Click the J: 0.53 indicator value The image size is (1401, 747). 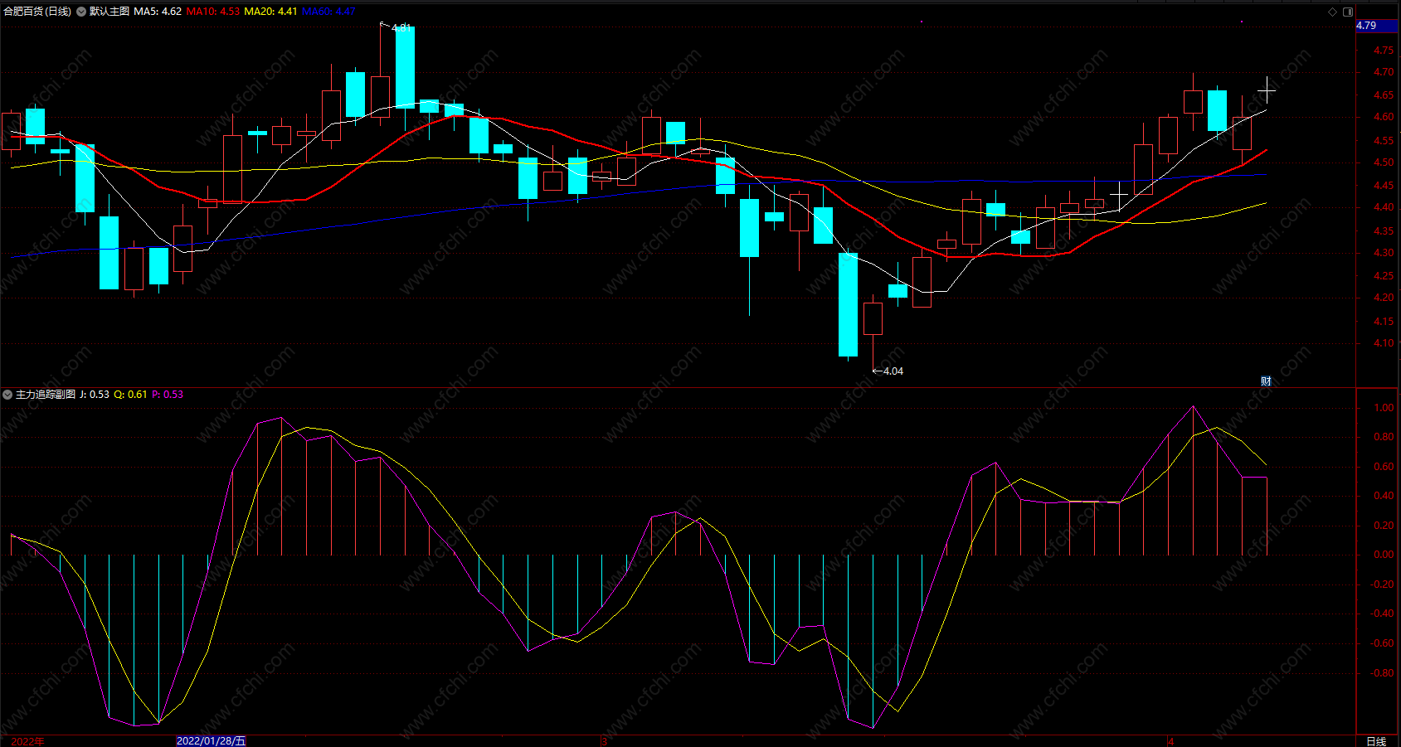tap(95, 395)
